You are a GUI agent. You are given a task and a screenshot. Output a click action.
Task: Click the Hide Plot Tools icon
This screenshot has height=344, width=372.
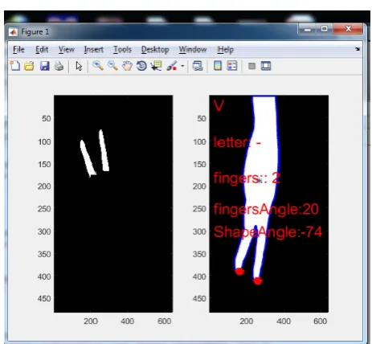click(x=251, y=66)
